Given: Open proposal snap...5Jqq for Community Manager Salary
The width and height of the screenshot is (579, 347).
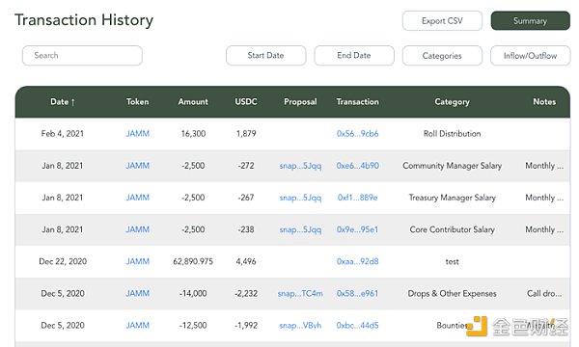Looking at the screenshot, I should (300, 166).
